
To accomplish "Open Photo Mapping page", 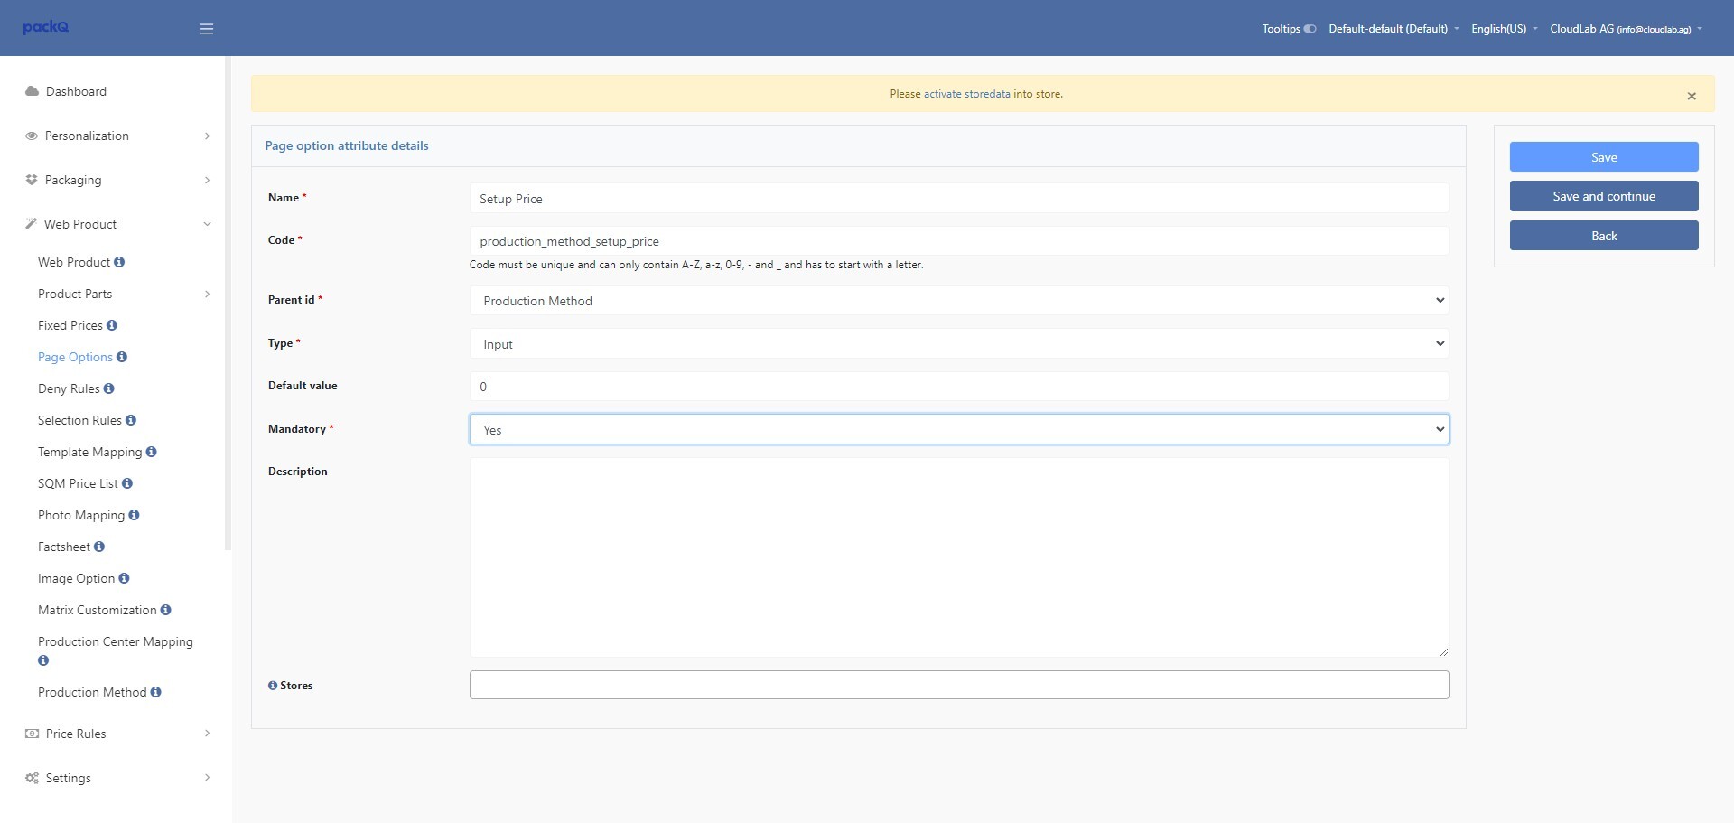I will [81, 515].
